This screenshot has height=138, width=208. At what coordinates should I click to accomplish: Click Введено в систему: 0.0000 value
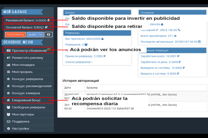[172, 74]
